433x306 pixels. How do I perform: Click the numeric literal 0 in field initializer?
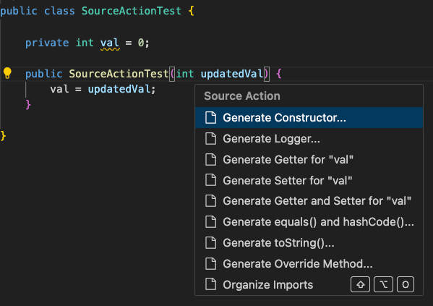tap(141, 43)
